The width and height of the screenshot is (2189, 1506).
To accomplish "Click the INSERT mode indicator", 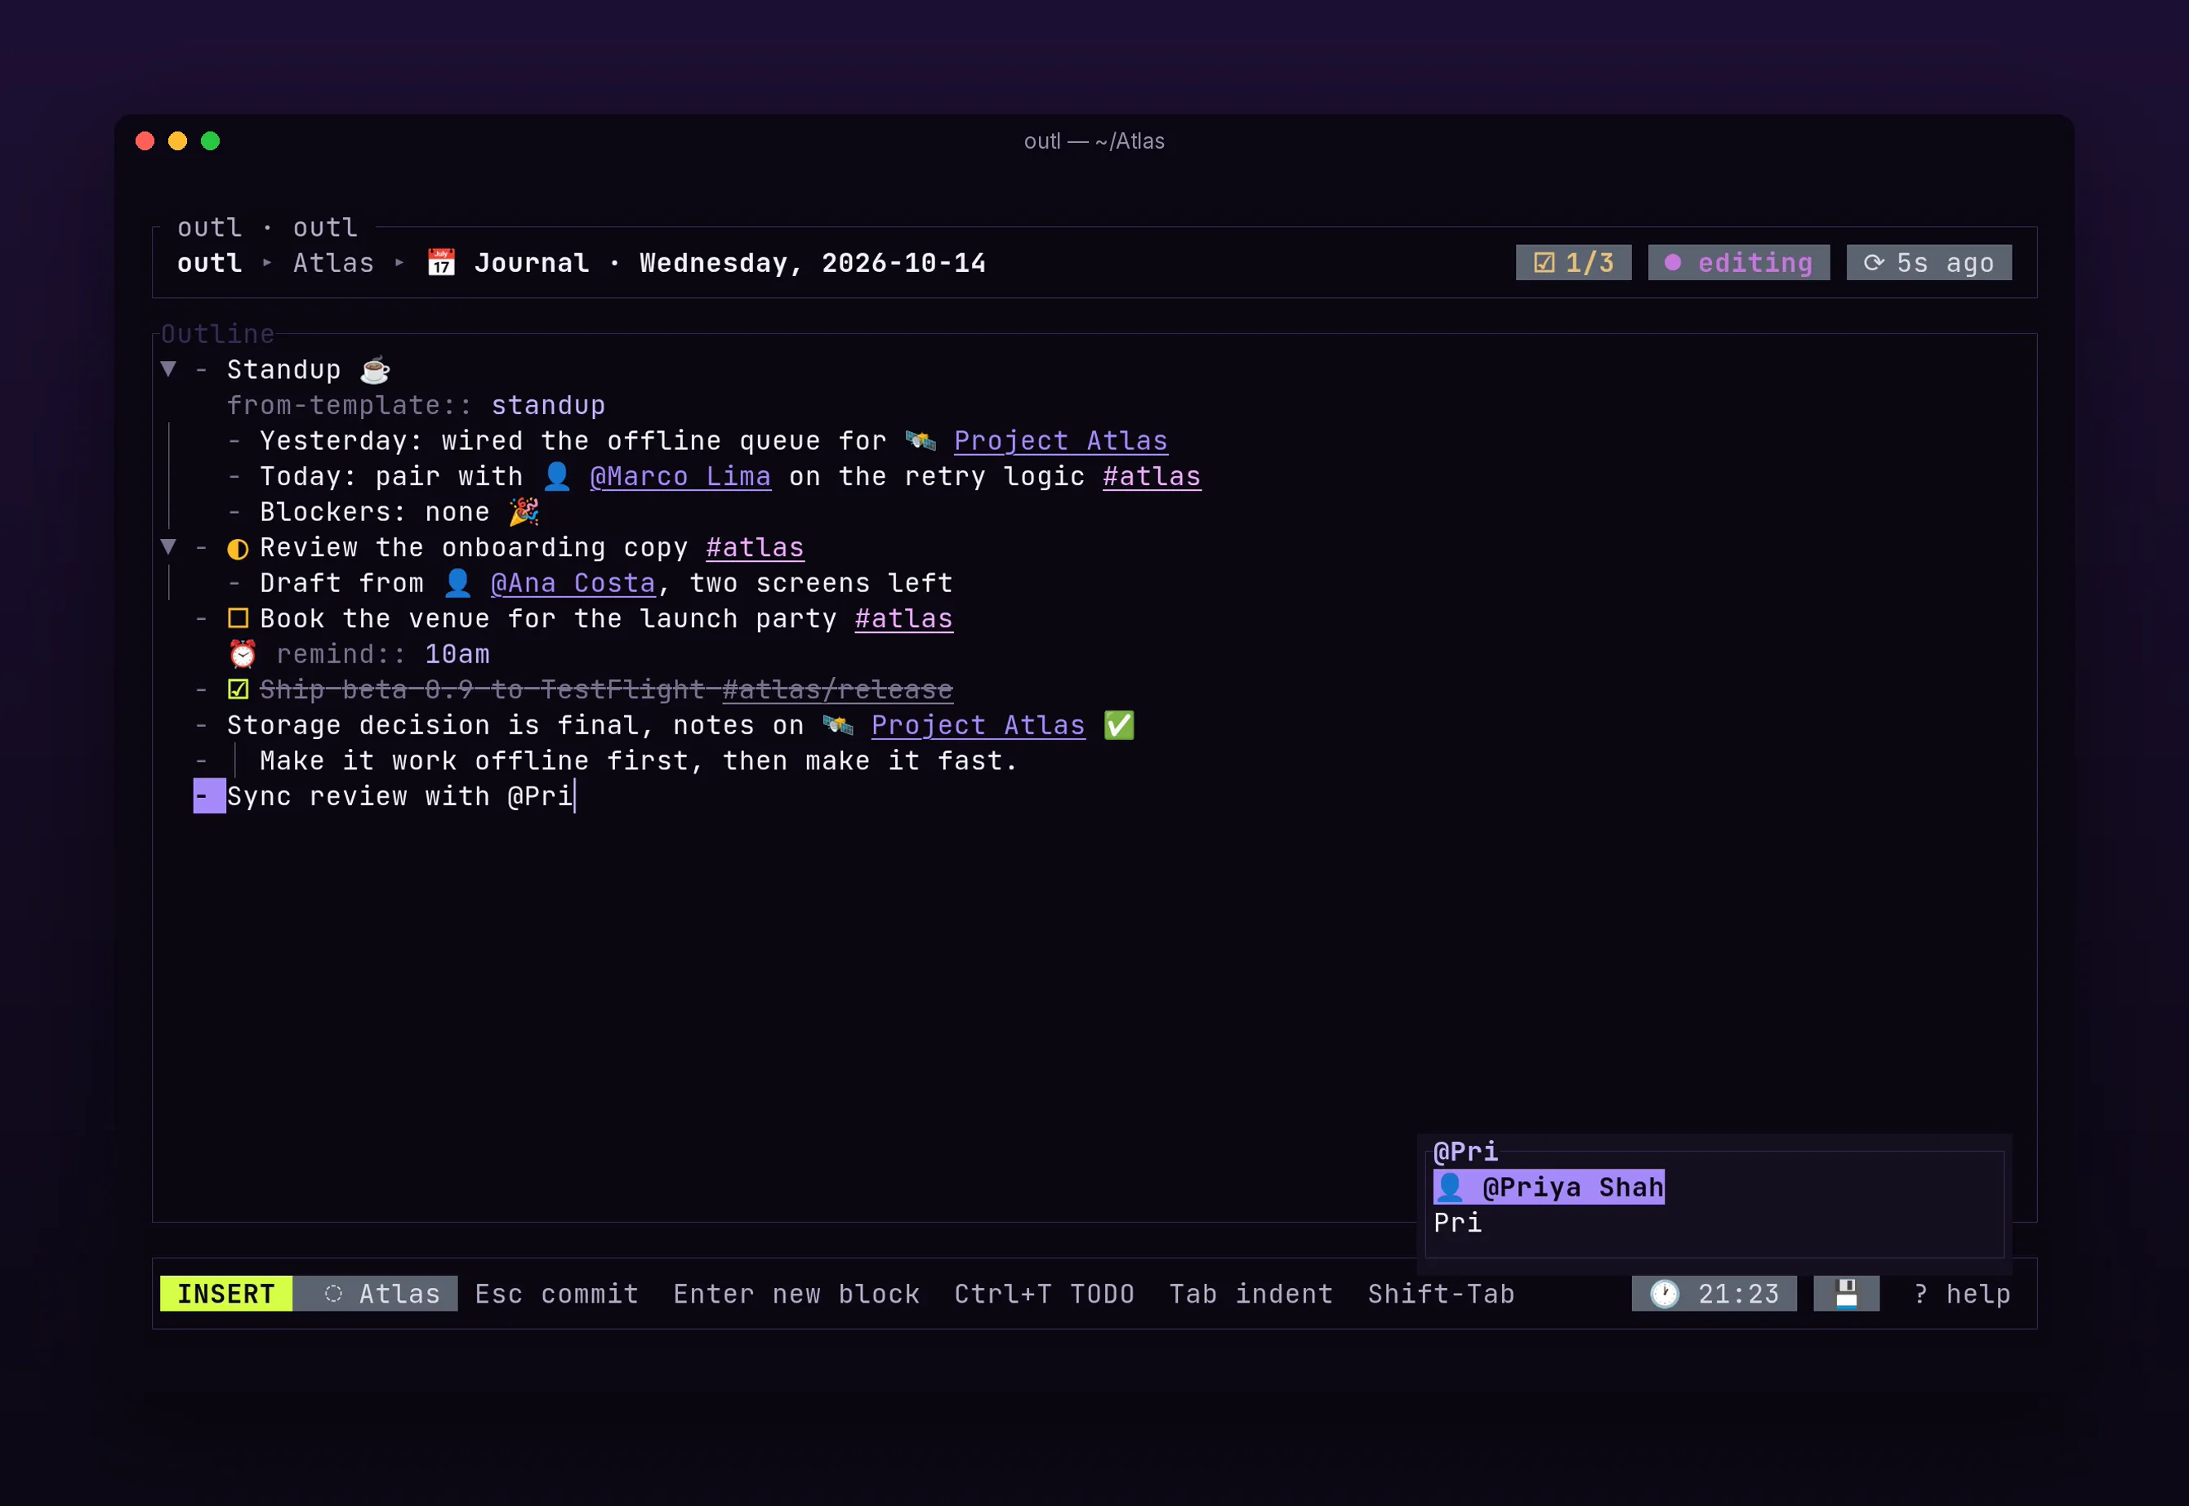I will point(226,1294).
